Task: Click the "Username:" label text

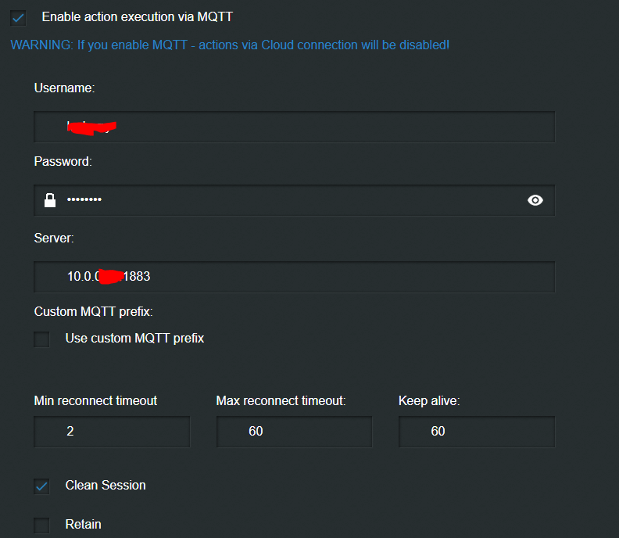Action: 64,88
